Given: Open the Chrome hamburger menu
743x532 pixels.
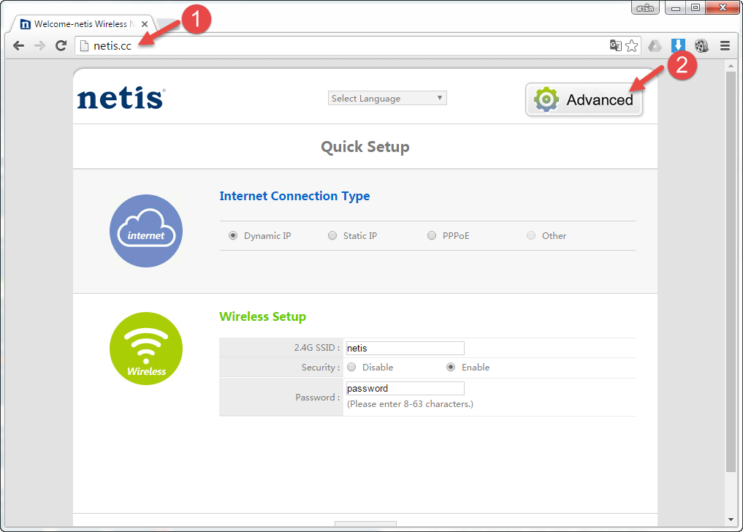Looking at the screenshot, I should (725, 45).
